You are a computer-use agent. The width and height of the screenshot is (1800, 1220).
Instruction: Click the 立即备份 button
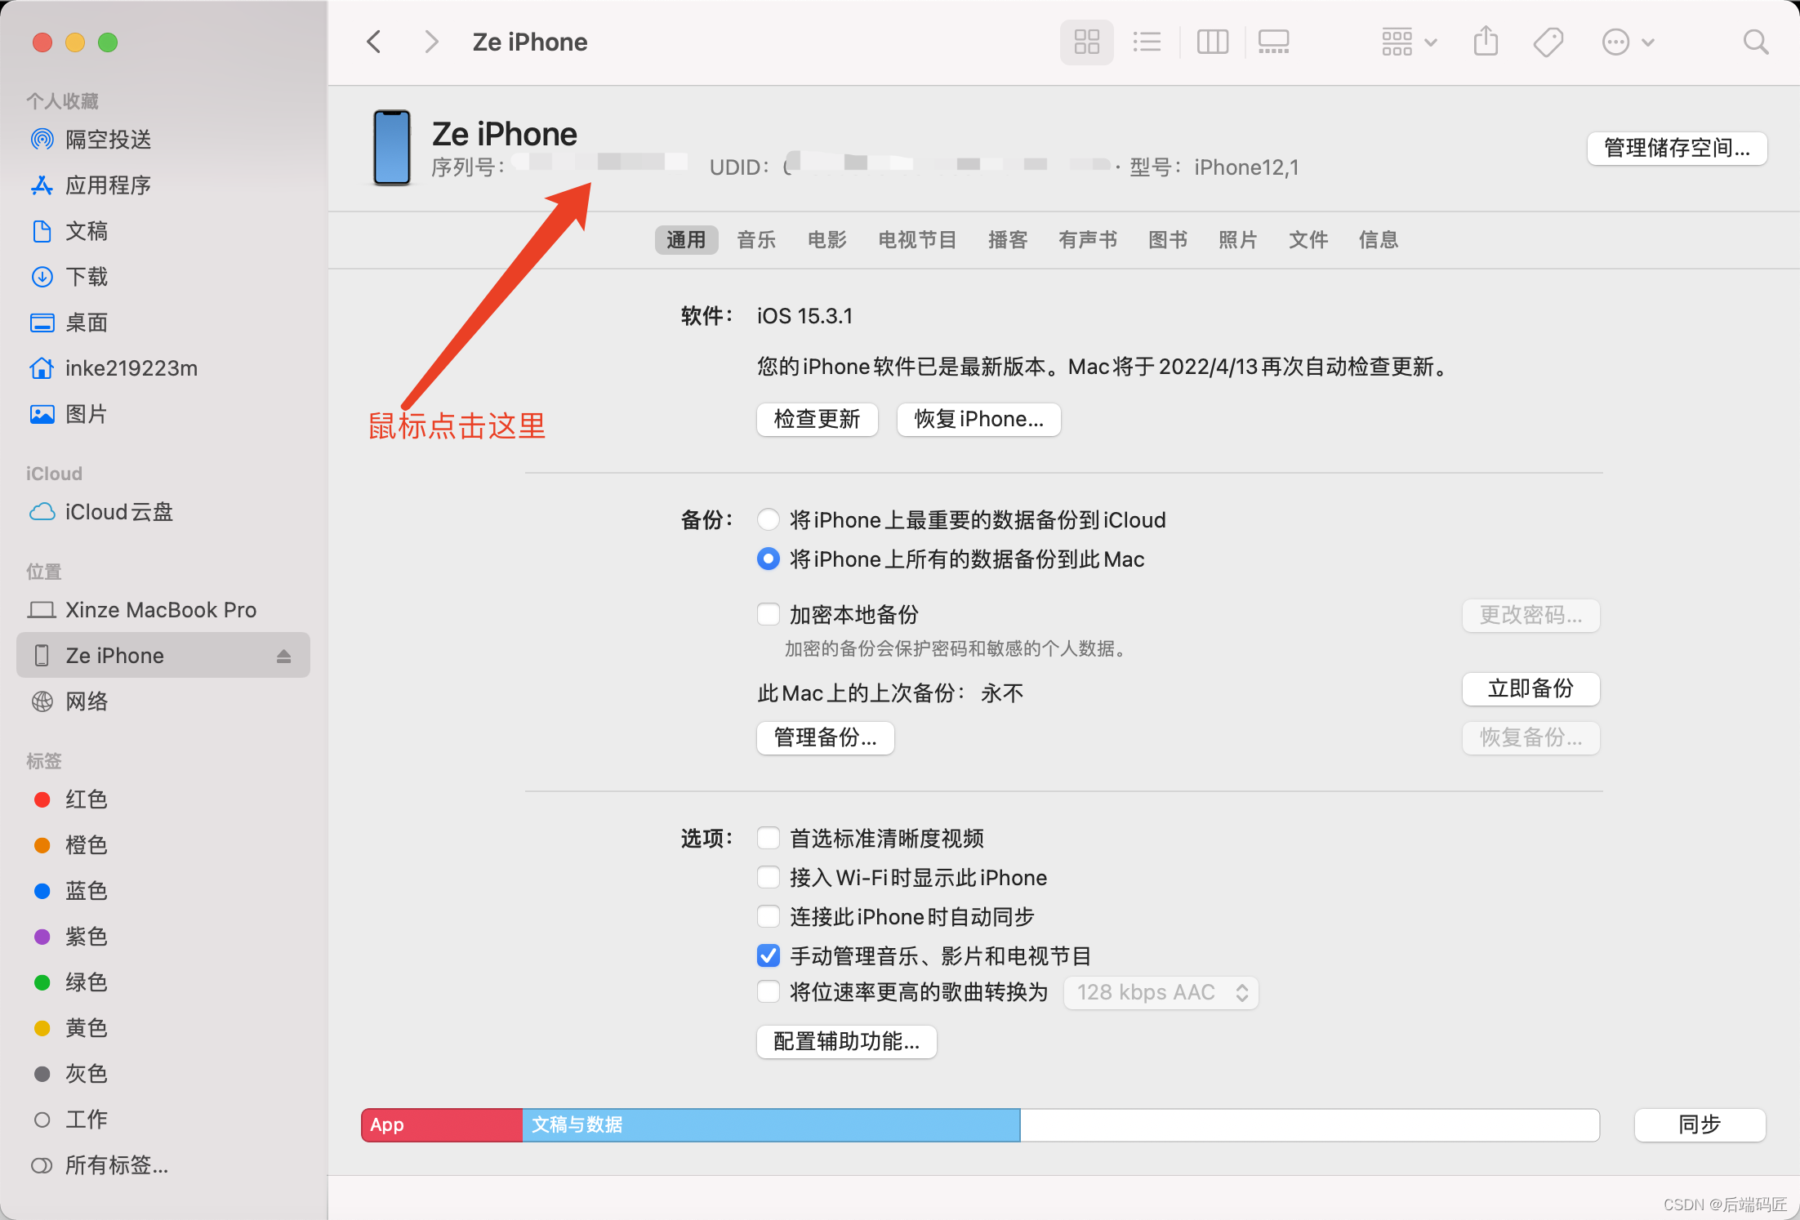1530,688
